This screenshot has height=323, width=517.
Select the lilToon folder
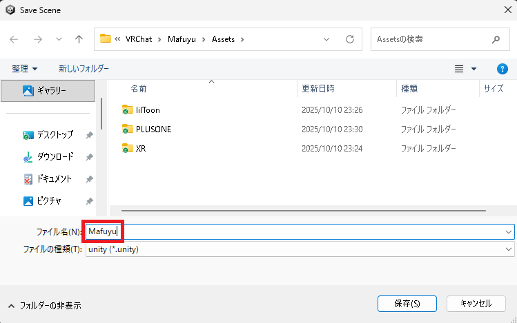(x=148, y=110)
